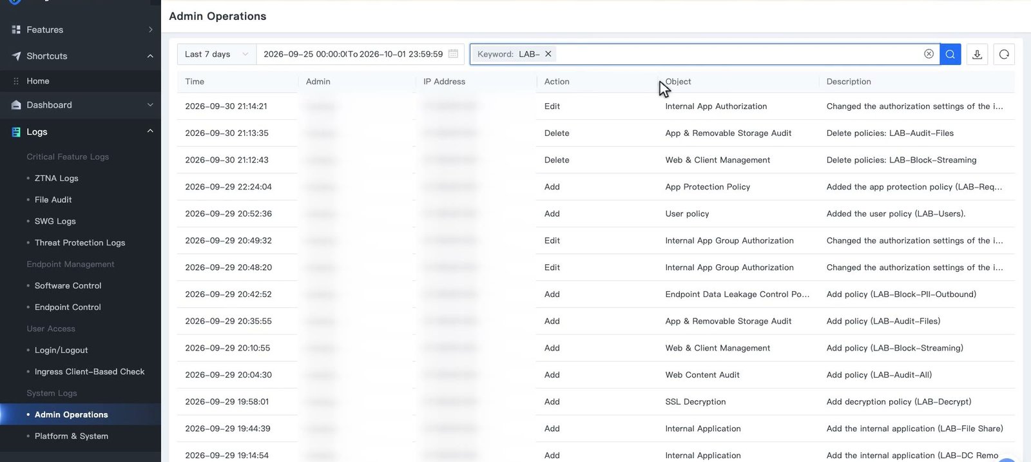Open the Last 7 days dropdown

pyautogui.click(x=217, y=54)
